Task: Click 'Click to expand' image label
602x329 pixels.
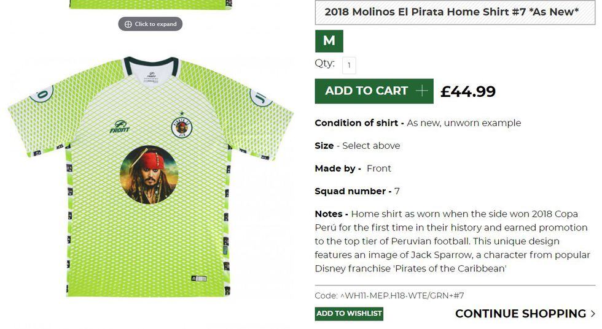Action: (155, 25)
